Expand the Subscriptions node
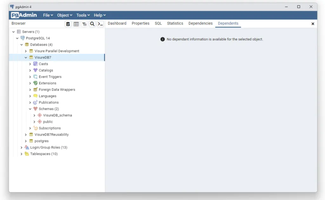This screenshot has height=200, width=325. pyautogui.click(x=30, y=128)
